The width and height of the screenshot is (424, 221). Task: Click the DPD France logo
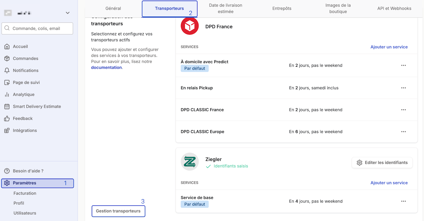click(x=190, y=26)
